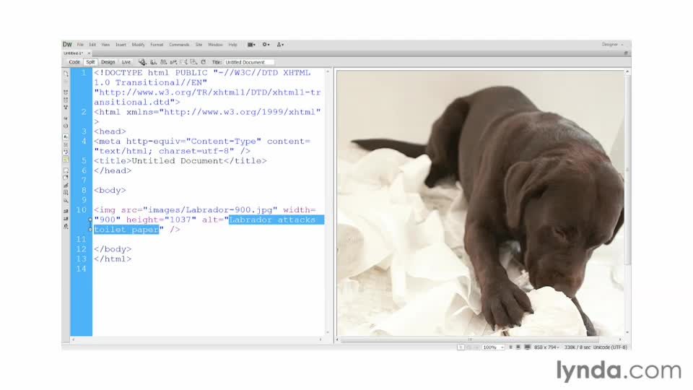Click the Move or Convert CSS icon

pos(66,200)
